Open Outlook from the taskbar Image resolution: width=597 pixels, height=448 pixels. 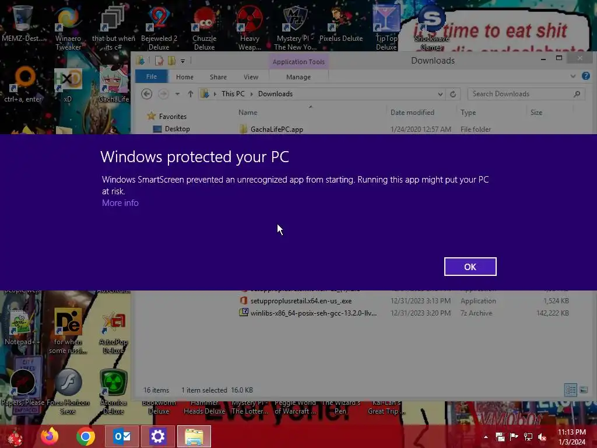(x=122, y=436)
